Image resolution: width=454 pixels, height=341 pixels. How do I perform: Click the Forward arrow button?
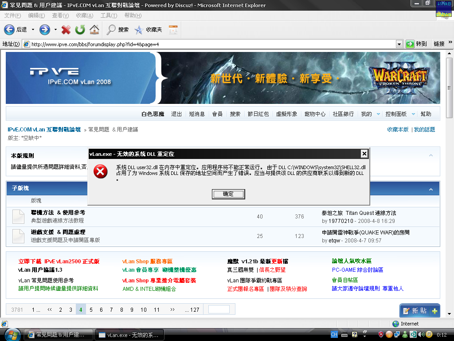coord(44,30)
